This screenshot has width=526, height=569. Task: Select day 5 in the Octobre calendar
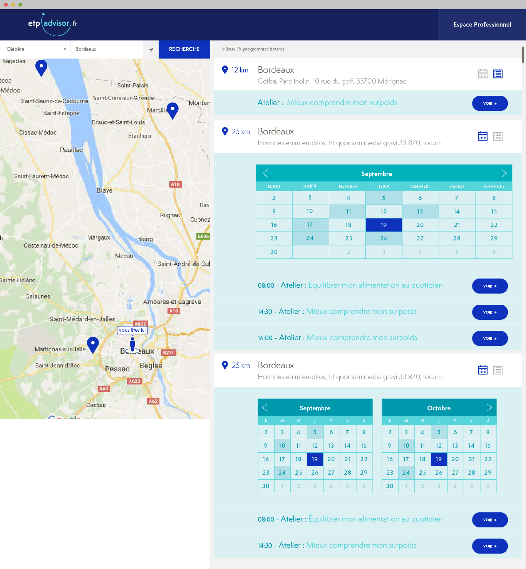439,432
